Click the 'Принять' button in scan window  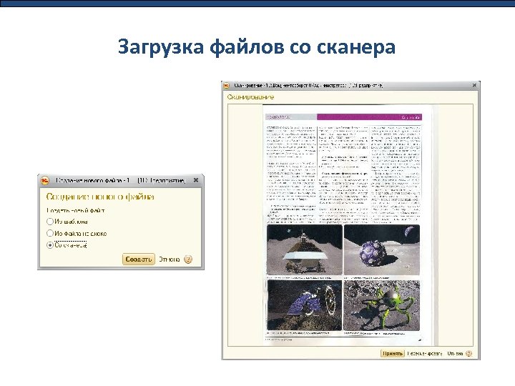(x=393, y=354)
